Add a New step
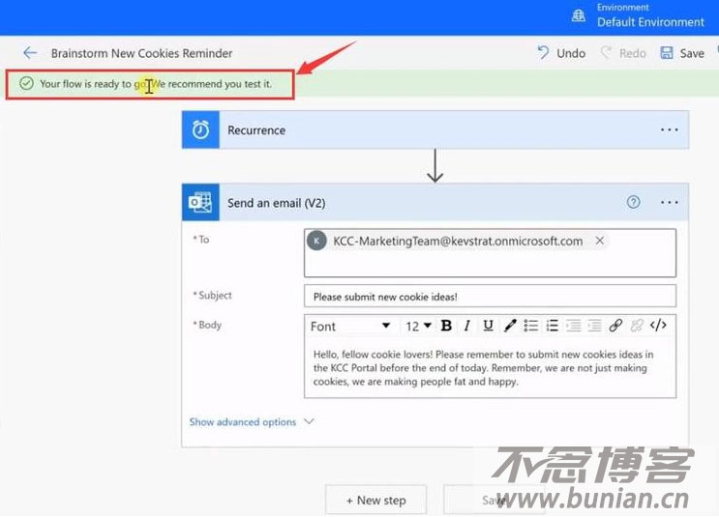The height and width of the screenshot is (517, 719). [376, 500]
